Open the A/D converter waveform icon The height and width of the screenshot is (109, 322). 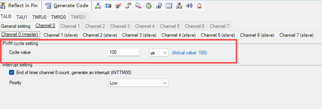(138, 6)
